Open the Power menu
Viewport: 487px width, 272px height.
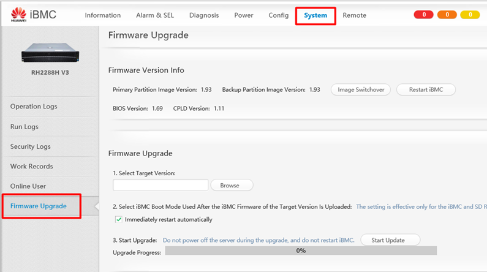click(x=243, y=15)
